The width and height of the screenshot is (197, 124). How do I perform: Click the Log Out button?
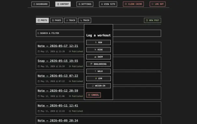point(158,4)
